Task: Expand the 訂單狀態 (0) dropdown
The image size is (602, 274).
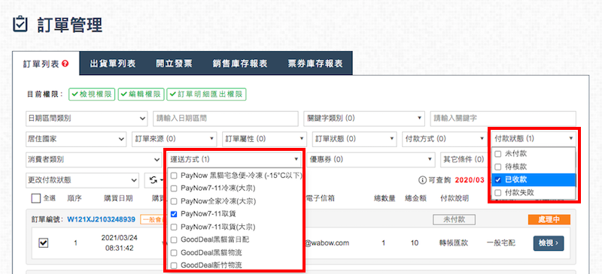Action: click(x=354, y=139)
